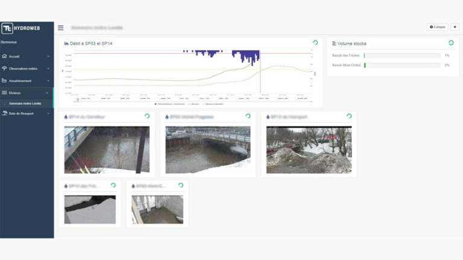Screen dimensions: 463x260
Task: Expand the Baie de Beauport chevron
Action: 48,114
